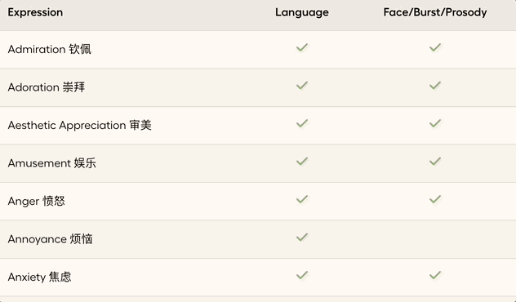516x302 pixels.
Task: Click the Language checkmark for Anger
Action: coord(302,199)
